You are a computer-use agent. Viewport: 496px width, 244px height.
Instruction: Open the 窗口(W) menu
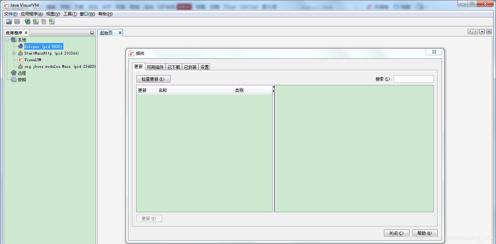pos(88,14)
